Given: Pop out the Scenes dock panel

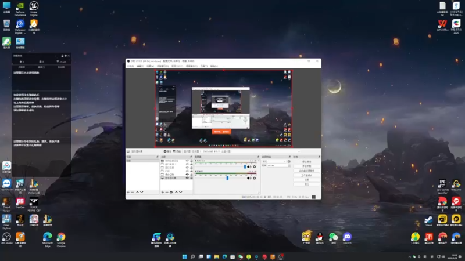Looking at the screenshot, I should (x=158, y=157).
